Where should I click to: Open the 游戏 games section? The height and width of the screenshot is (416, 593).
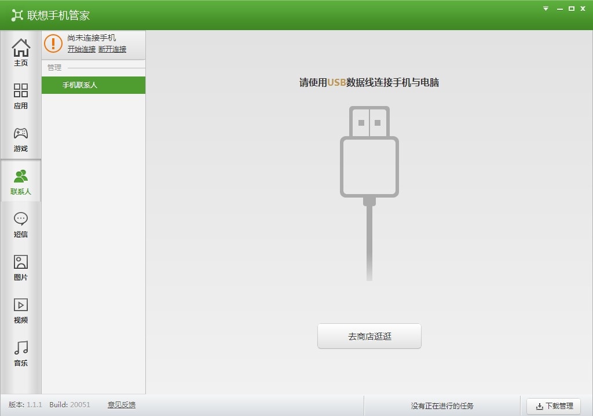point(21,139)
